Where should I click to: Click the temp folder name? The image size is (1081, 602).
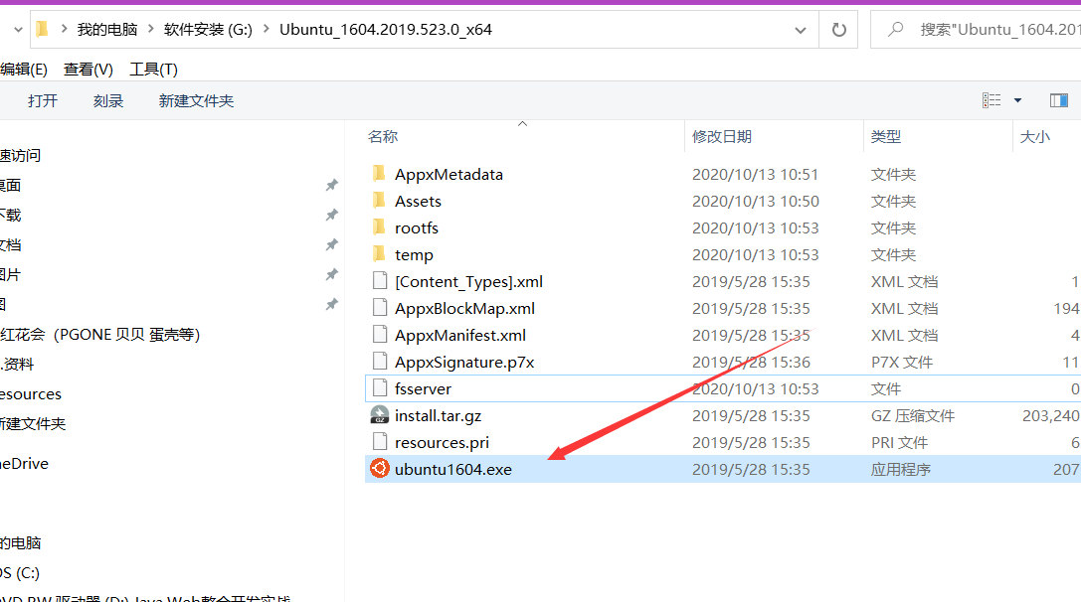(x=414, y=255)
